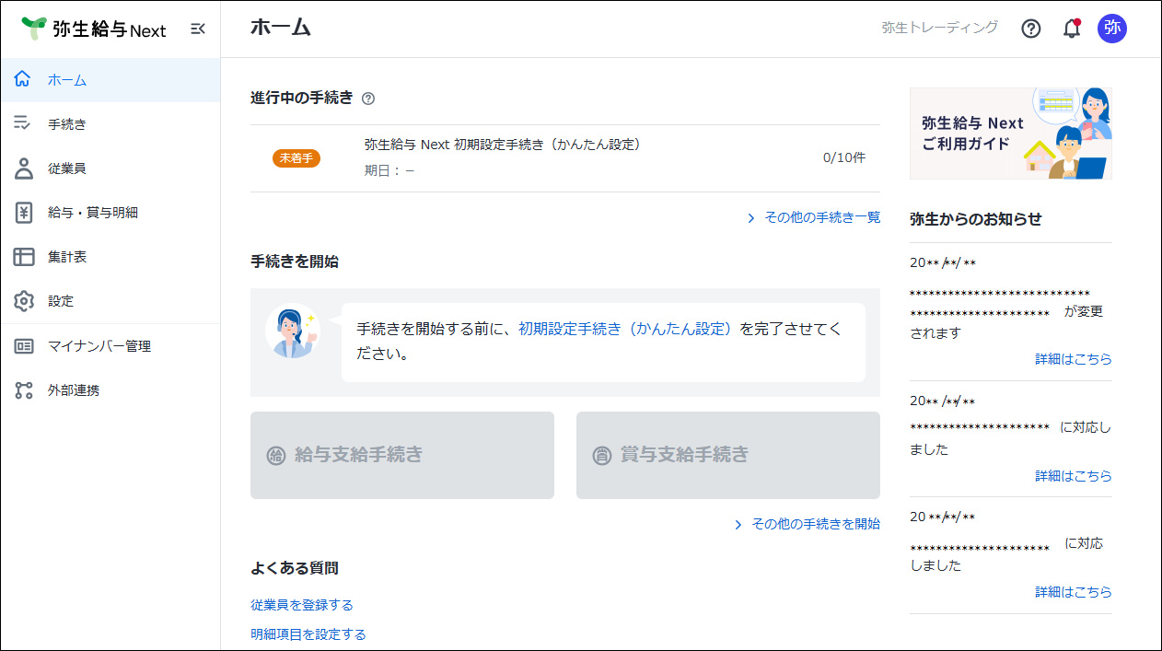Image resolution: width=1162 pixels, height=651 pixels.
Task: Click the 従業員 person icon in the sidebar
Action: point(24,169)
